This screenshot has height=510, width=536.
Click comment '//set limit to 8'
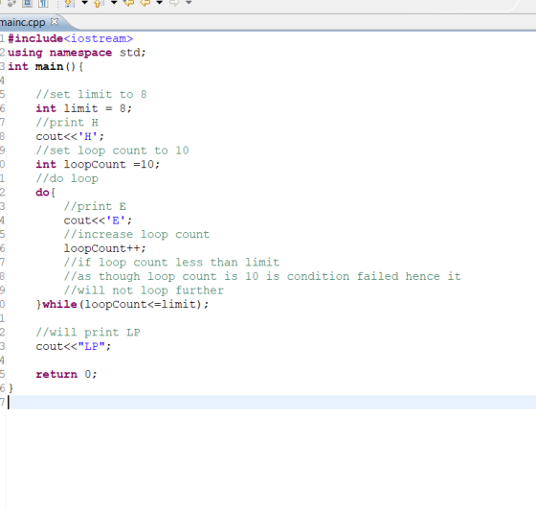(91, 95)
